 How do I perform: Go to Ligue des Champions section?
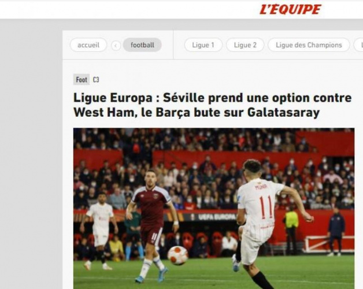[x=309, y=45]
